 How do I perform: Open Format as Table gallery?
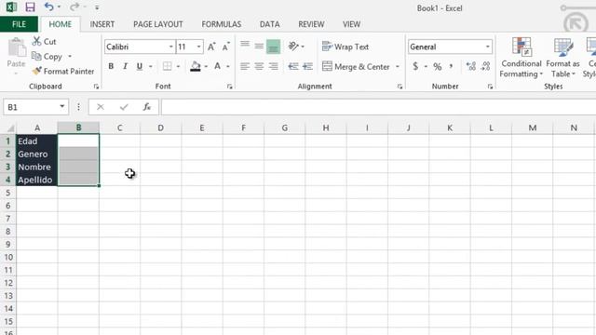click(x=562, y=58)
